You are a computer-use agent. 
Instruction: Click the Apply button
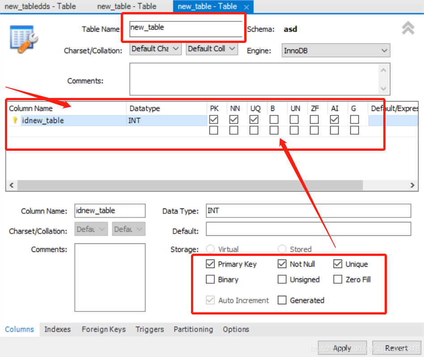[x=342, y=348]
